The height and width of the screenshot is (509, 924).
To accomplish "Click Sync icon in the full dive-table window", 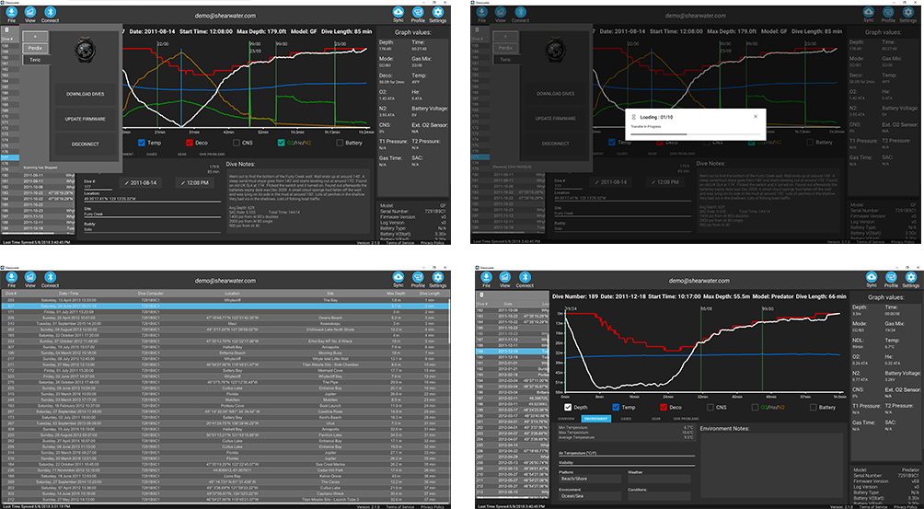I will [398, 277].
